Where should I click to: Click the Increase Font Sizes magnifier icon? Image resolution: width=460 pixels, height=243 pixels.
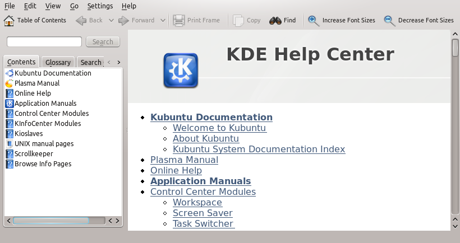click(314, 21)
